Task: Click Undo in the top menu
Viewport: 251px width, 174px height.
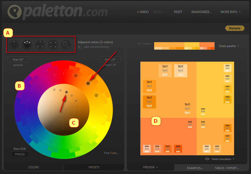Action: 143,12
